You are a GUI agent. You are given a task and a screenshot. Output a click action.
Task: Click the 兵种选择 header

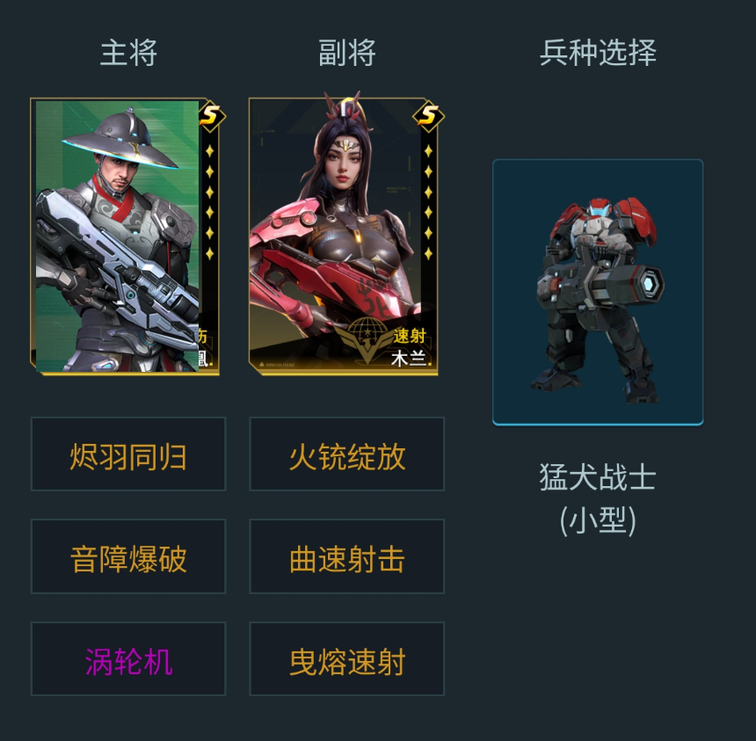pyautogui.click(x=598, y=53)
